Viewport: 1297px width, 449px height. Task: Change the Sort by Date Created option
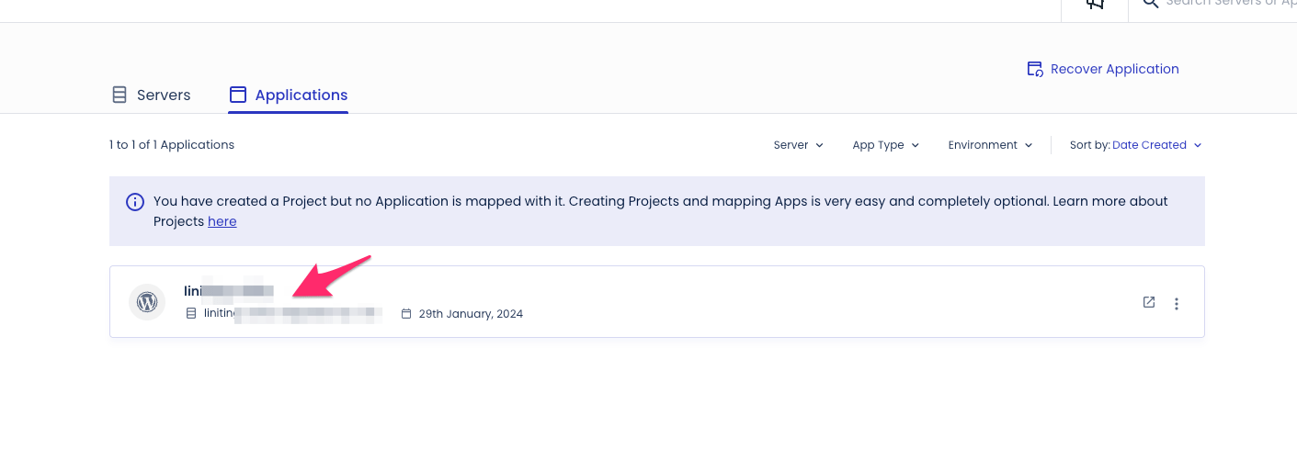tap(1156, 145)
